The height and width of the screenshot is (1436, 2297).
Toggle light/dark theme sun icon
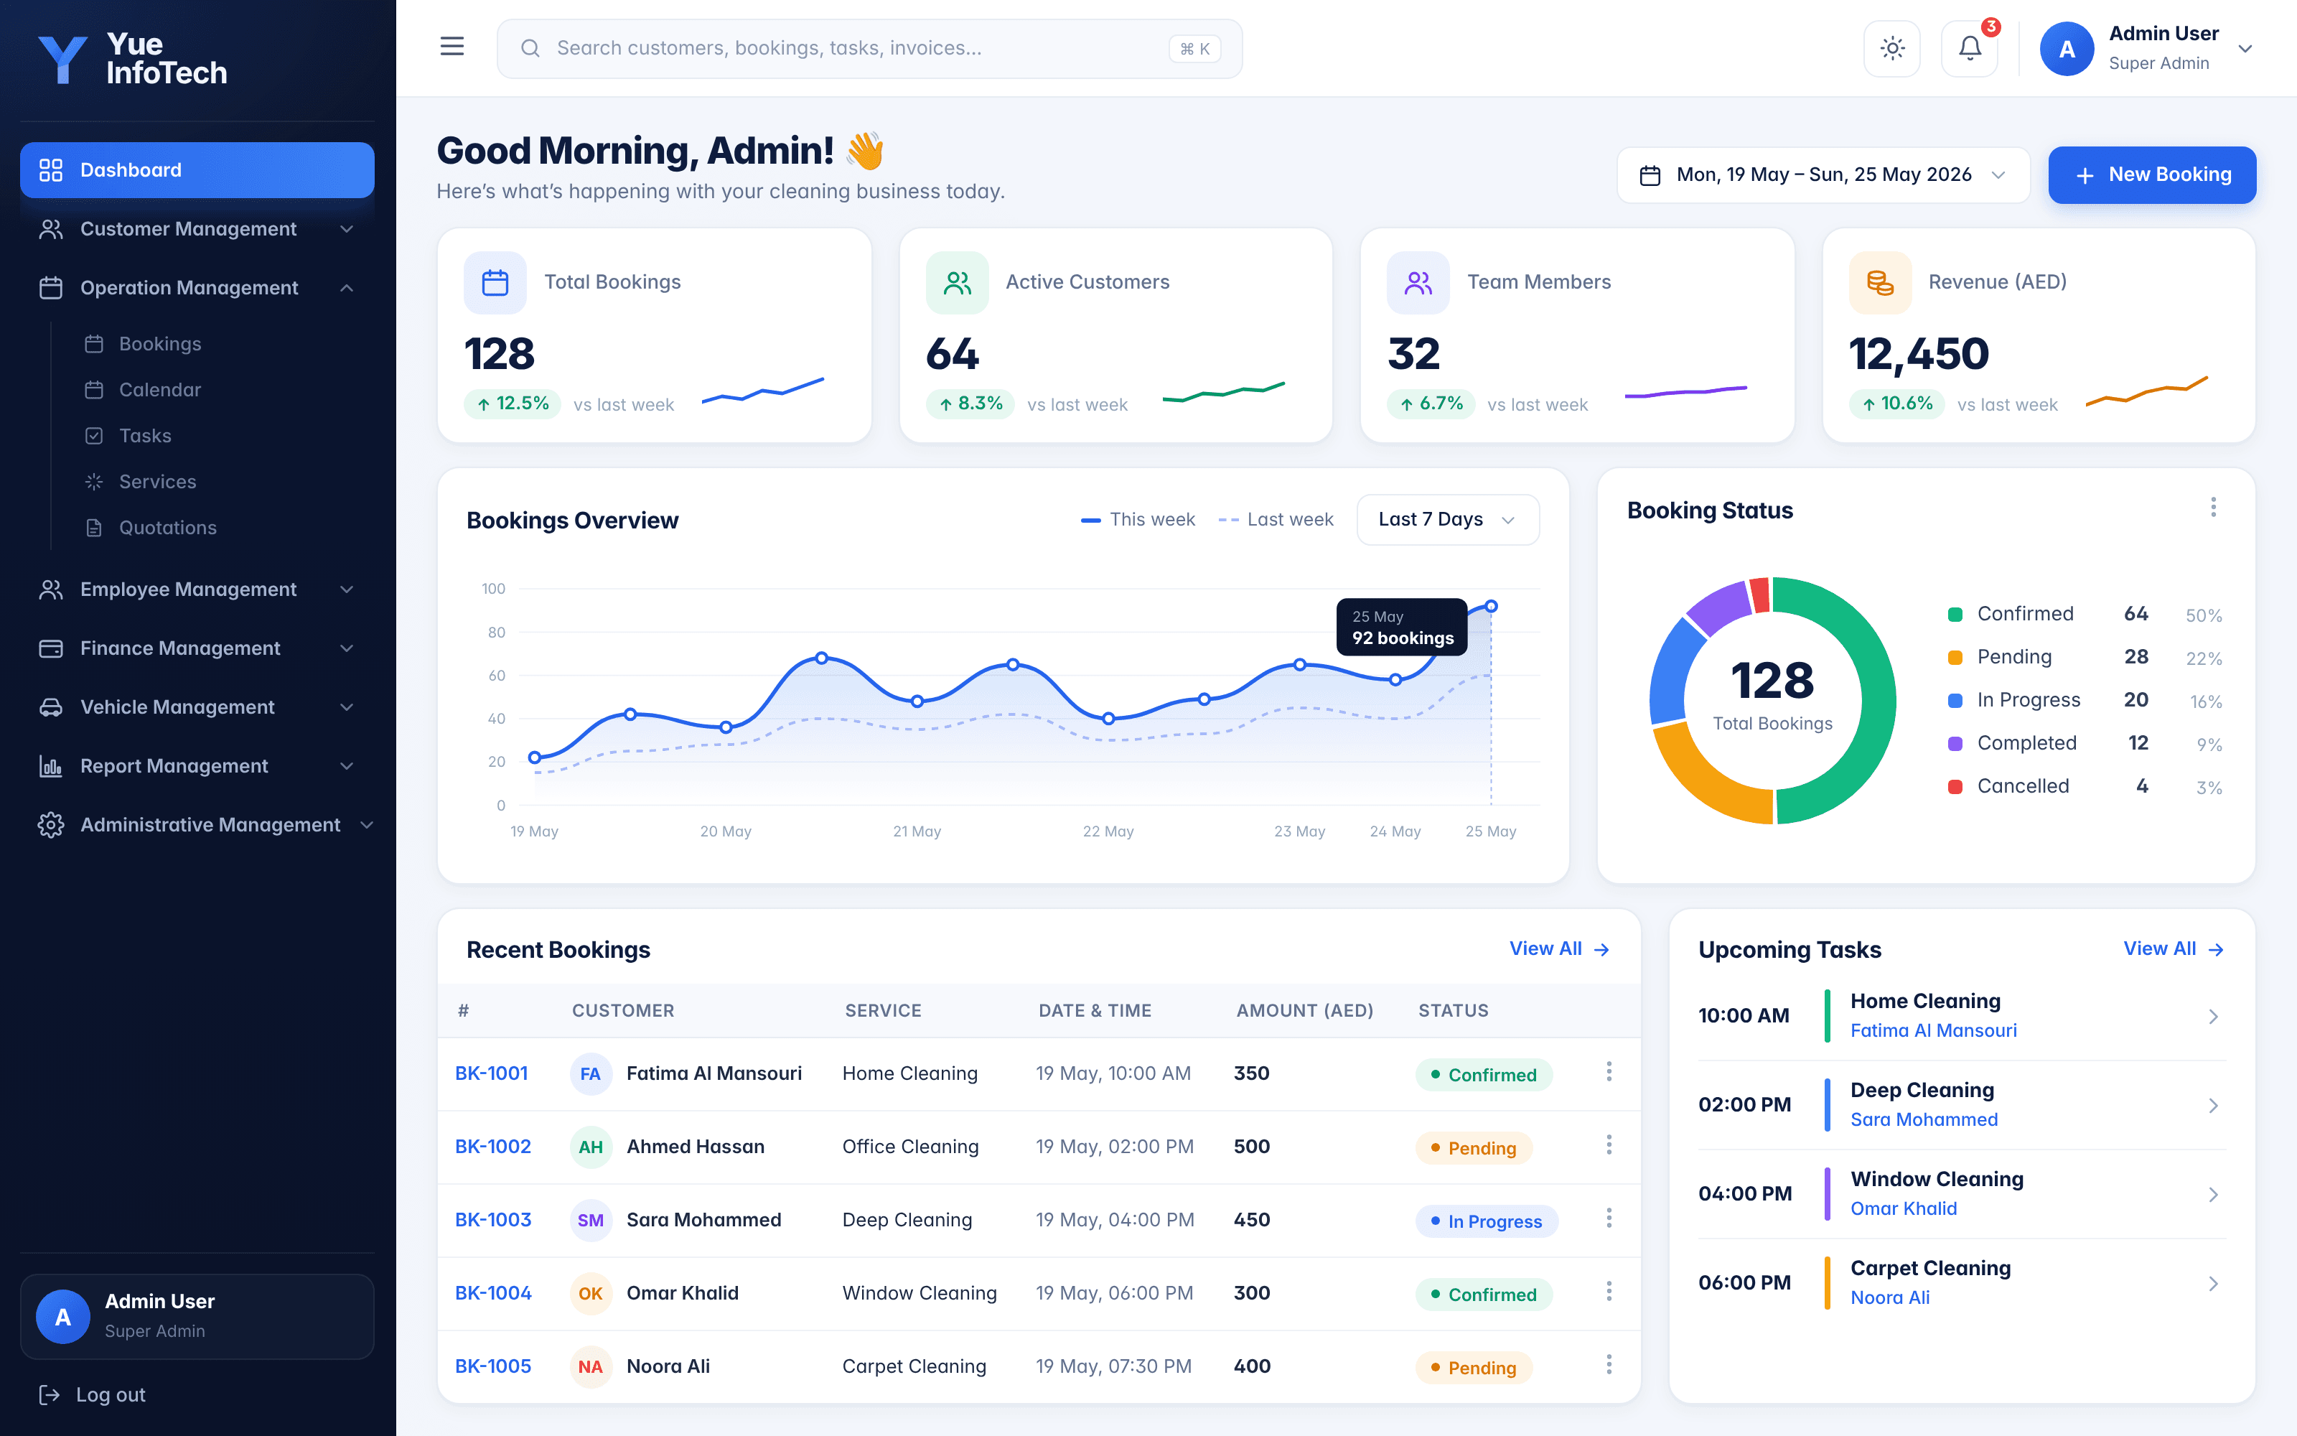coord(1891,48)
